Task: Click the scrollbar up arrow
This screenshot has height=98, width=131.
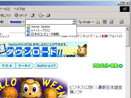Action: pos(127,28)
